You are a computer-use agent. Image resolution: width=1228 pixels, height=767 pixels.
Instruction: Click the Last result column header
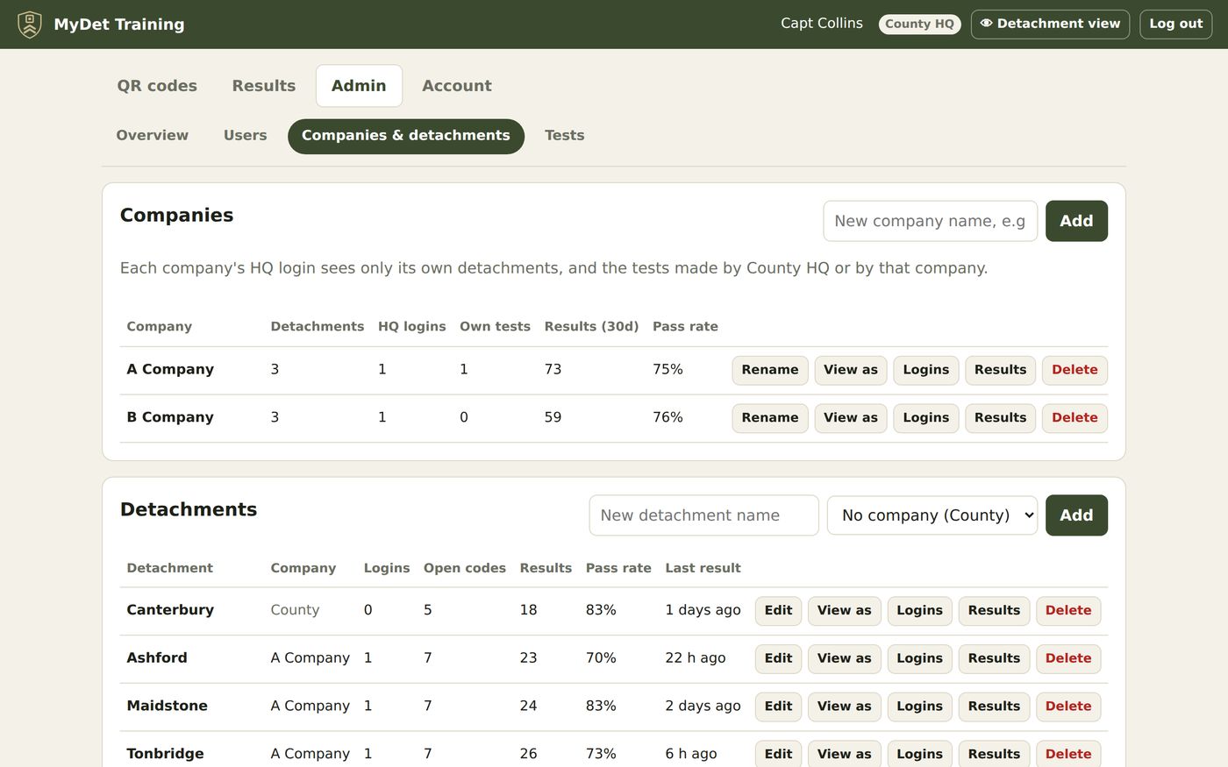click(703, 568)
